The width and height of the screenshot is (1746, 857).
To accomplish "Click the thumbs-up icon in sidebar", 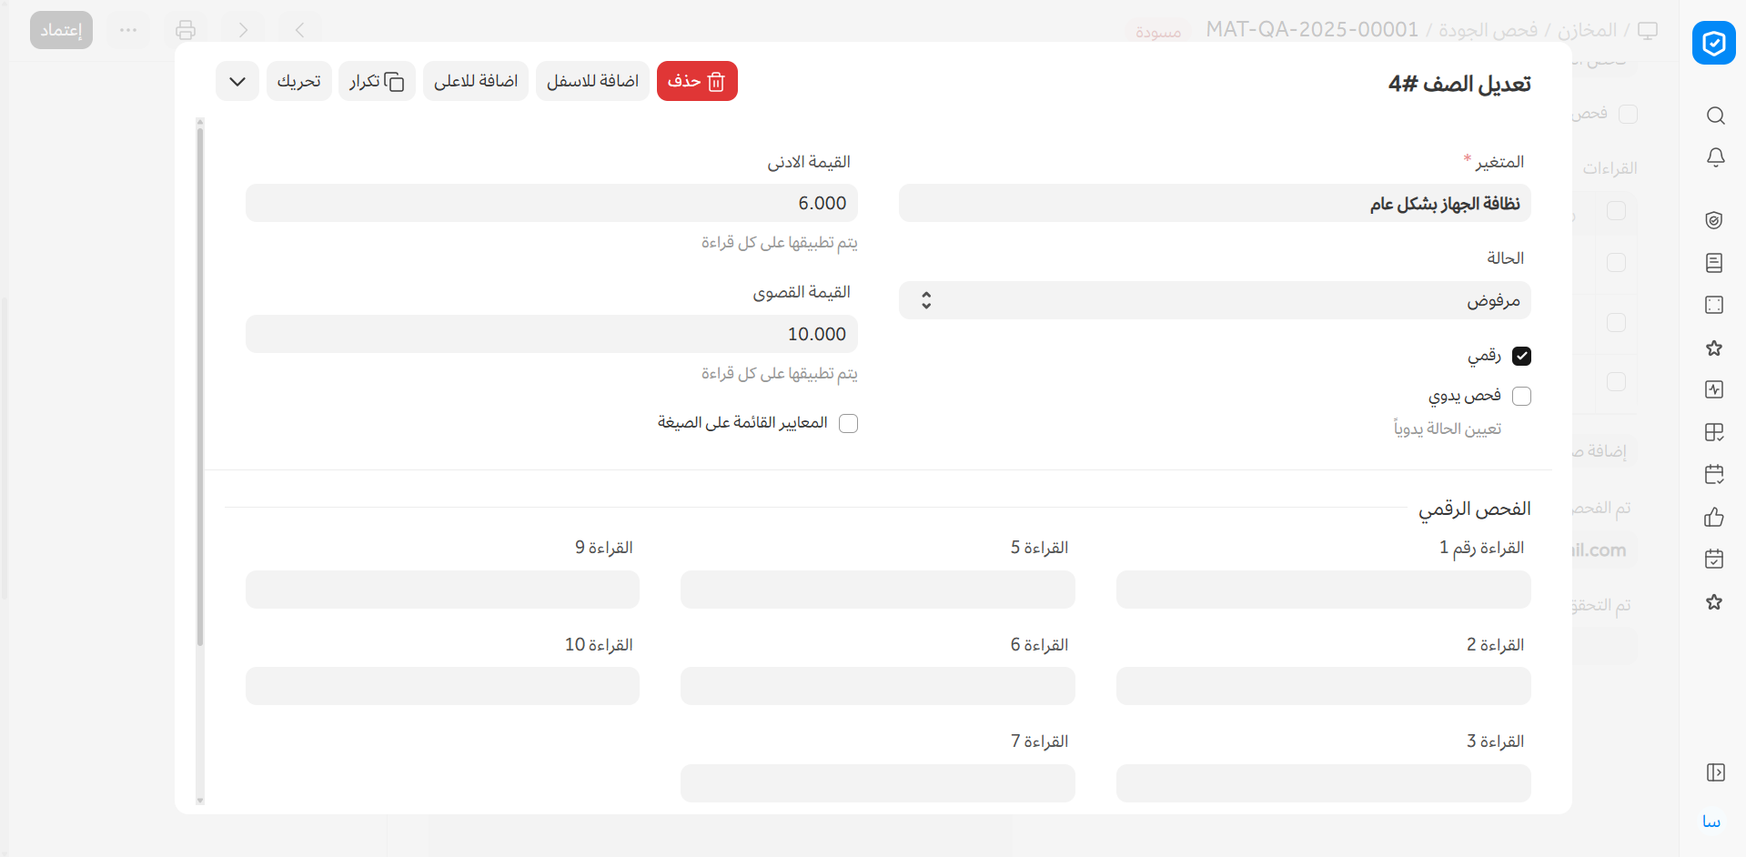I will [x=1714, y=517].
